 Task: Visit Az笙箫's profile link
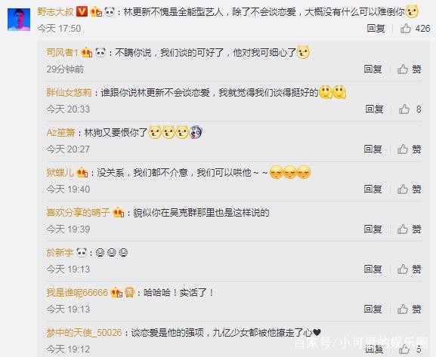point(60,133)
